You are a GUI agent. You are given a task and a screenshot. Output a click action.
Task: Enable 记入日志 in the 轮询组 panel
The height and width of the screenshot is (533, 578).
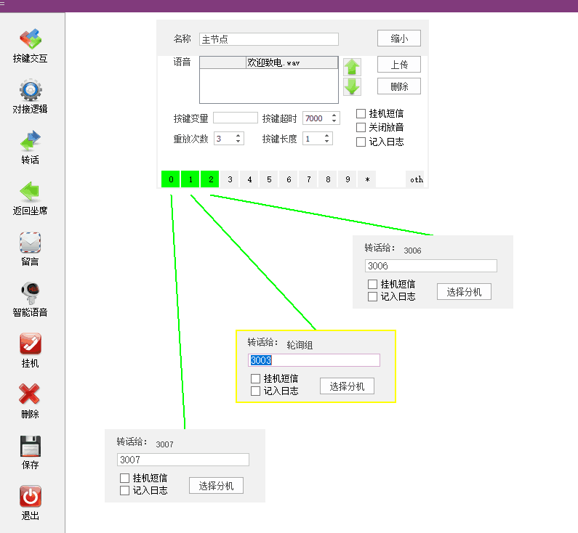click(255, 391)
